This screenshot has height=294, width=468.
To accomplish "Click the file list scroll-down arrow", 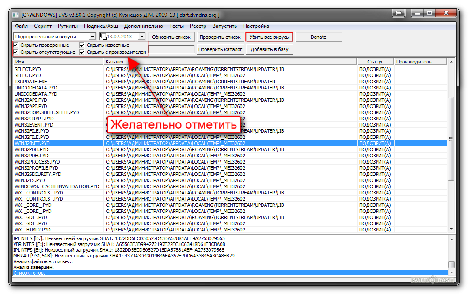I will [x=451, y=229].
